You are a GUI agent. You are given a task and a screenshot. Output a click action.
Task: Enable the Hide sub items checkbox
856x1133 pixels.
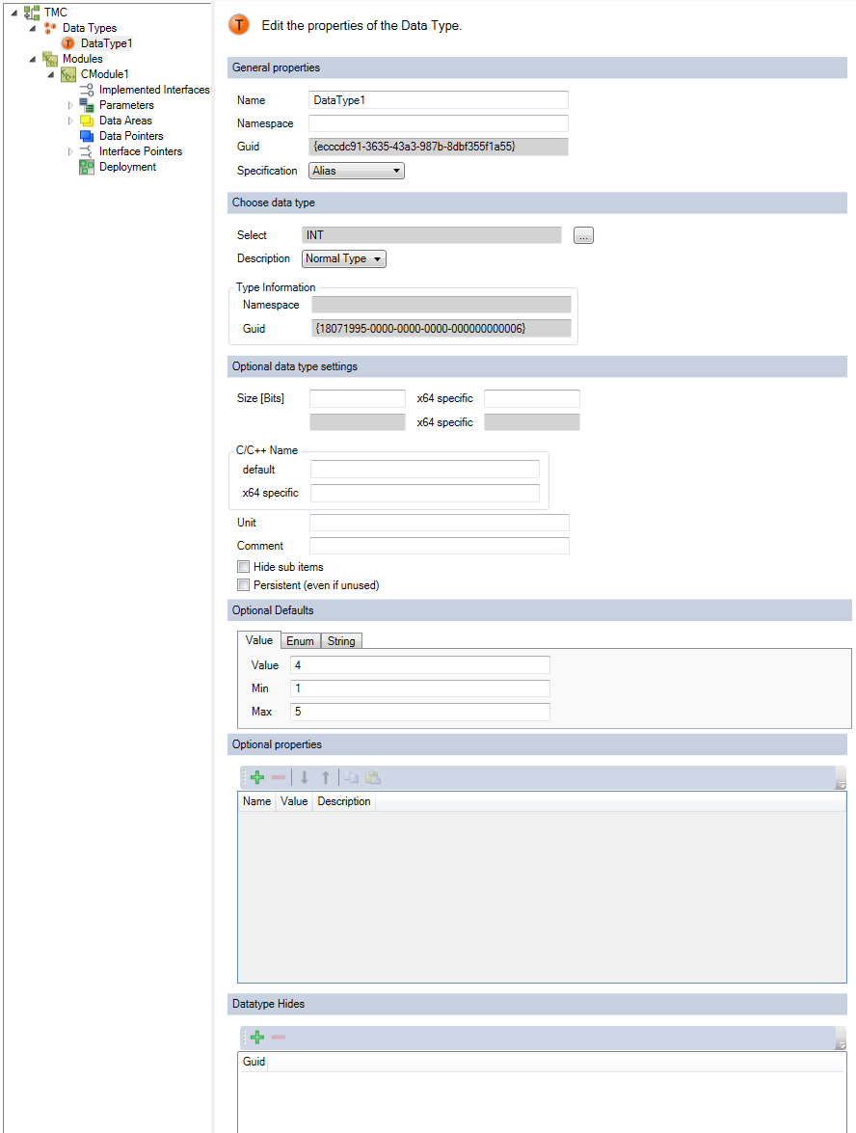click(x=244, y=567)
